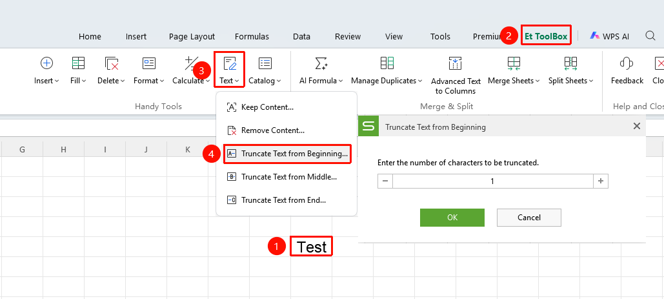Click the Merge Sheets icon
The image size is (664, 299).
pyautogui.click(x=514, y=63)
